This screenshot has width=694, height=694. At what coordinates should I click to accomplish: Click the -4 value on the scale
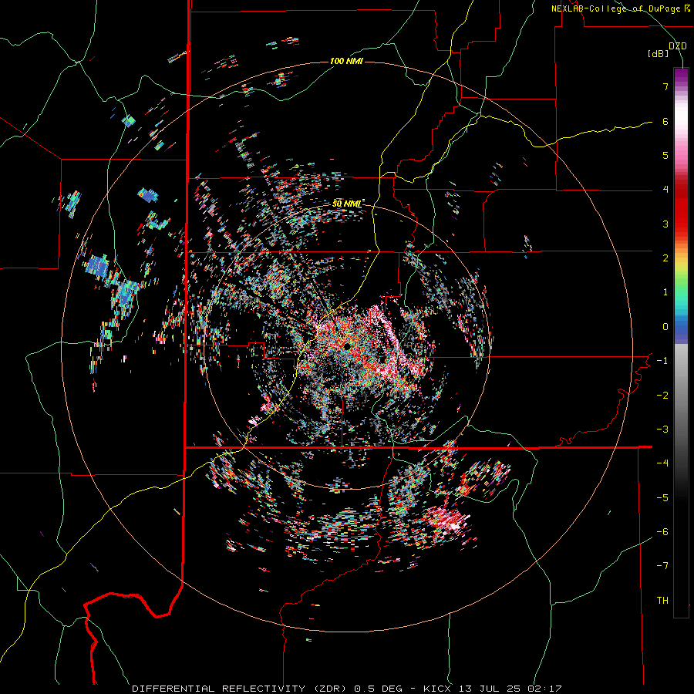tap(662, 463)
